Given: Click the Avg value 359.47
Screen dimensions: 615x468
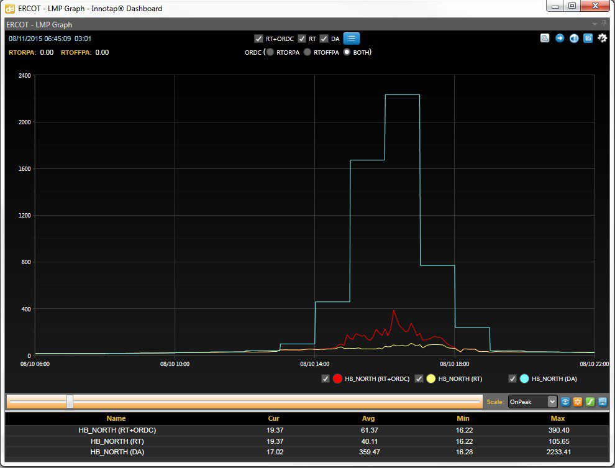Looking at the screenshot, I should (x=370, y=452).
